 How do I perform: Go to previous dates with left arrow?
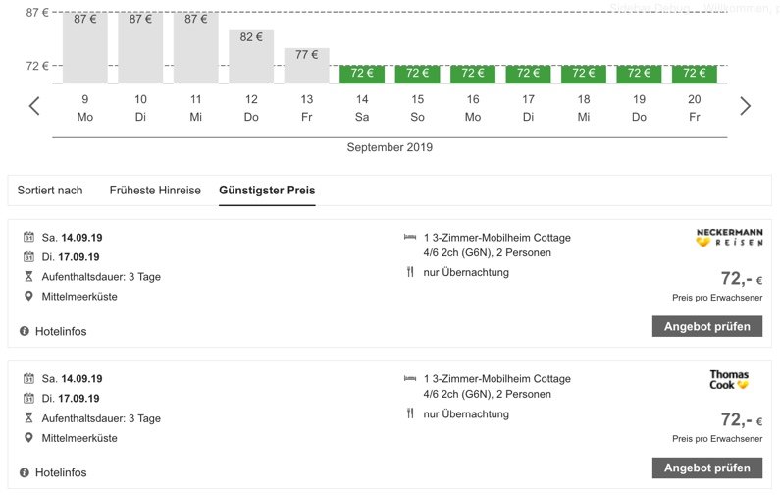pyautogui.click(x=34, y=106)
